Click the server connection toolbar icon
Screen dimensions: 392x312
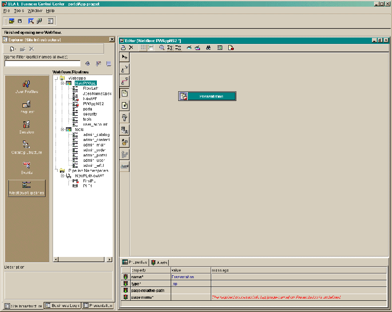point(39,21)
